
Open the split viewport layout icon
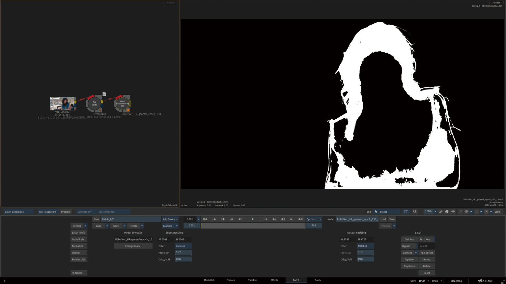406,212
